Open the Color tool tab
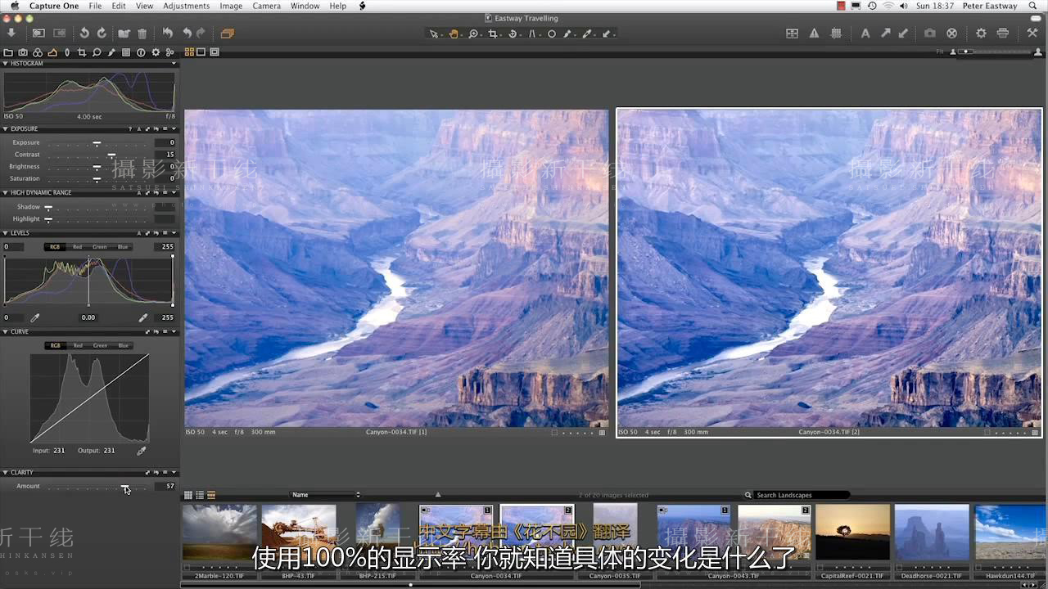 [x=38, y=52]
